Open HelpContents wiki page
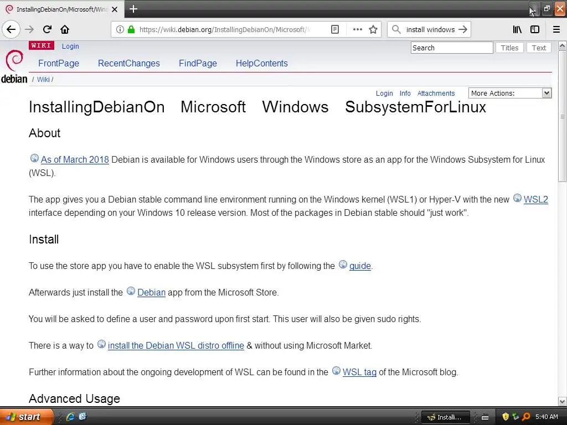 (262, 63)
